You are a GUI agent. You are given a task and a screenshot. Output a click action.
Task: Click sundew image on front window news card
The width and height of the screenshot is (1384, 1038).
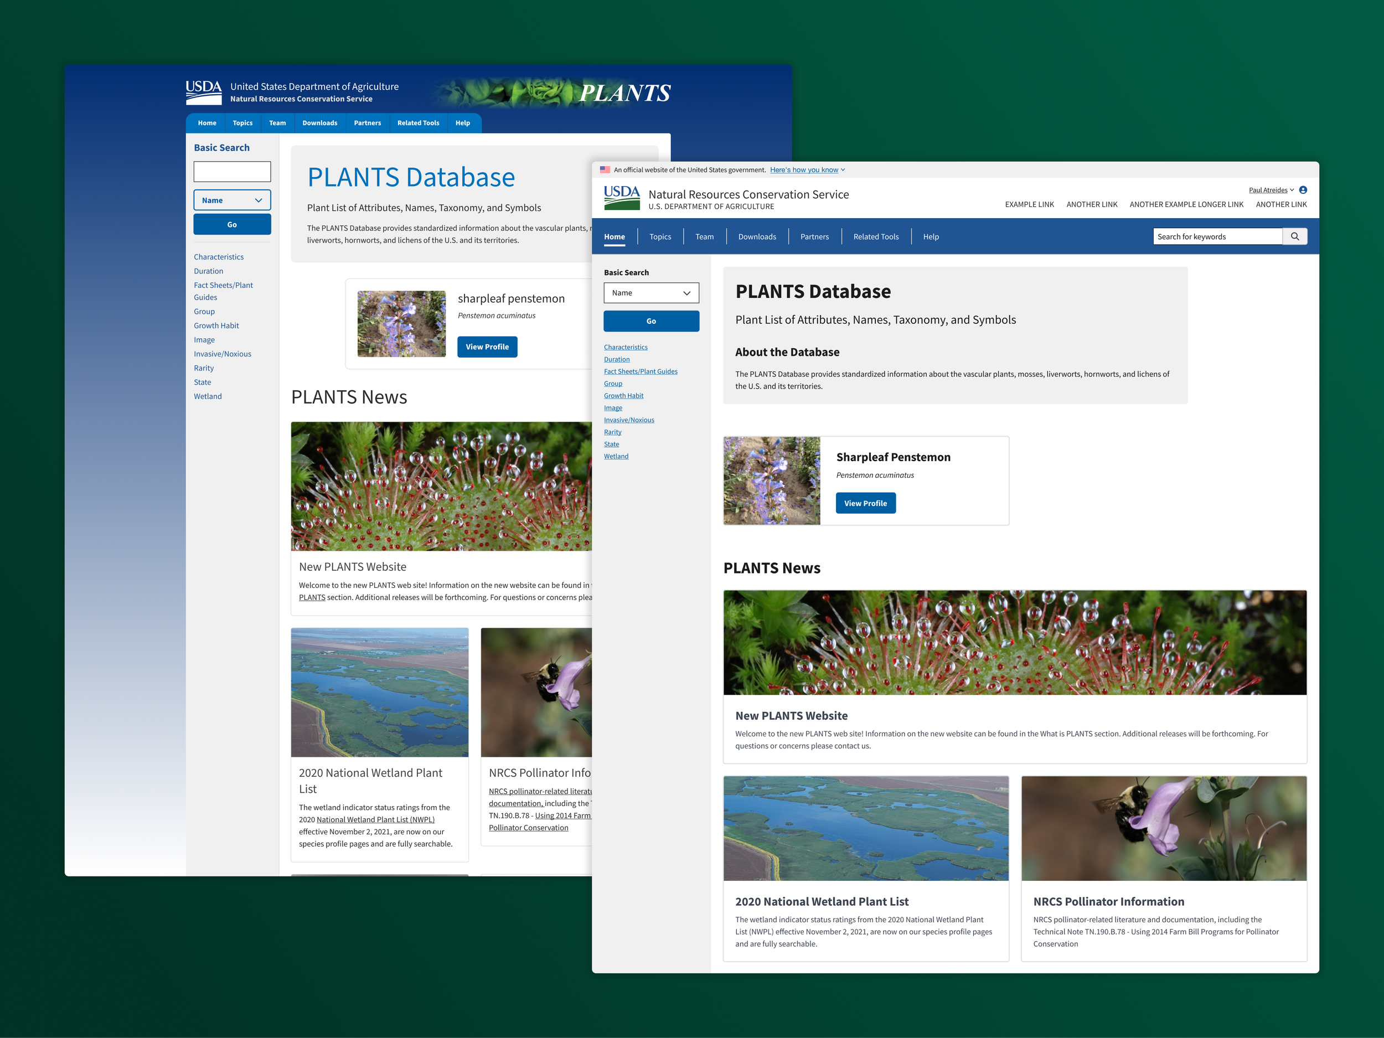coord(1015,643)
